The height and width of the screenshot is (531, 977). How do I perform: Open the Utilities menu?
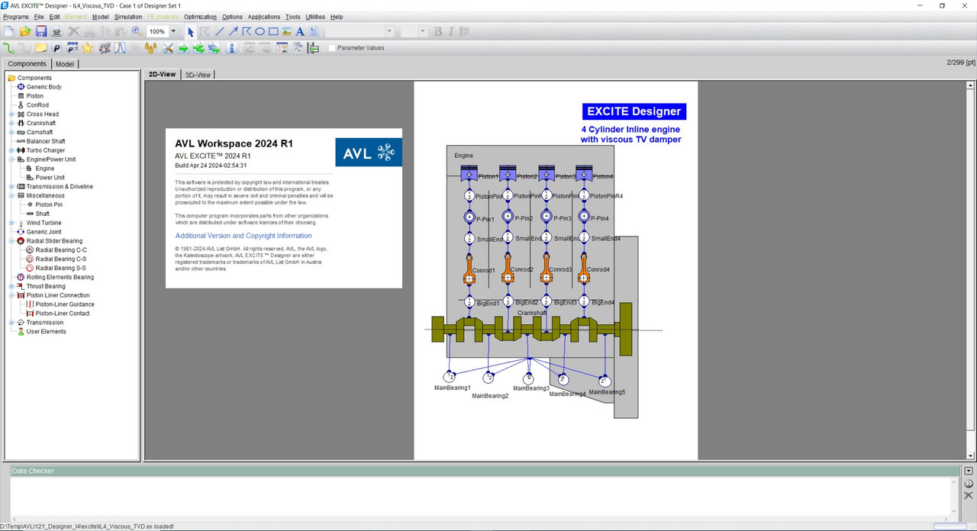(x=315, y=17)
